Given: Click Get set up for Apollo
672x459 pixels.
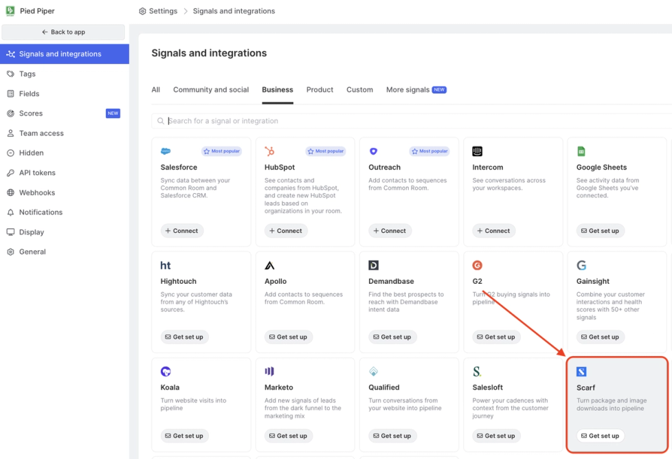Looking at the screenshot, I should pos(289,337).
